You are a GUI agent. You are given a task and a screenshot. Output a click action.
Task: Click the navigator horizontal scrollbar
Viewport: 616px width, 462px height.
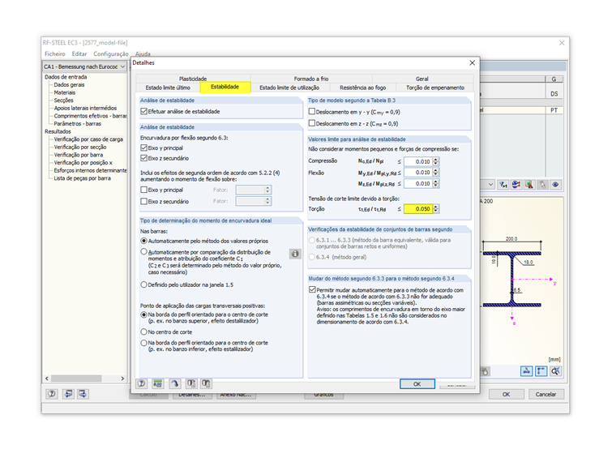coord(84,379)
